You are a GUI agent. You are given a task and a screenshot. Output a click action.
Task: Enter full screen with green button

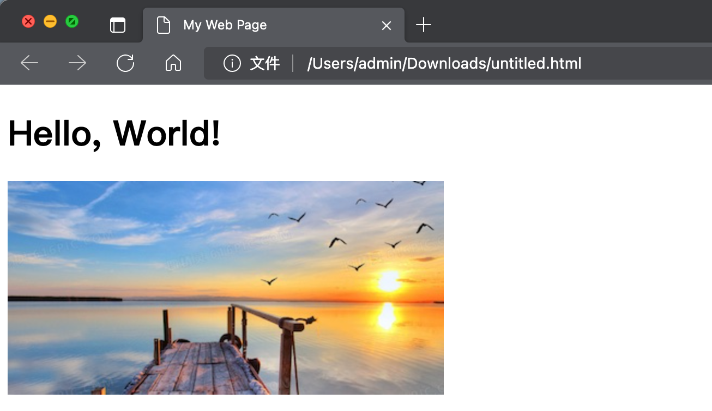(72, 22)
